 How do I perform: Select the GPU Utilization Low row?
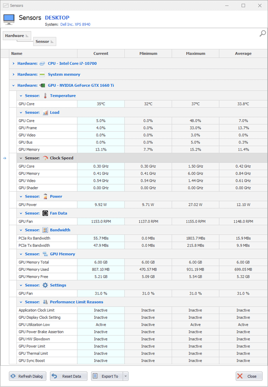point(142,325)
